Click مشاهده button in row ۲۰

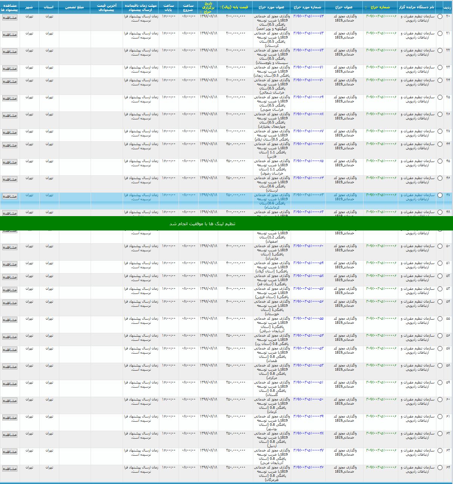pyautogui.click(x=10, y=18)
